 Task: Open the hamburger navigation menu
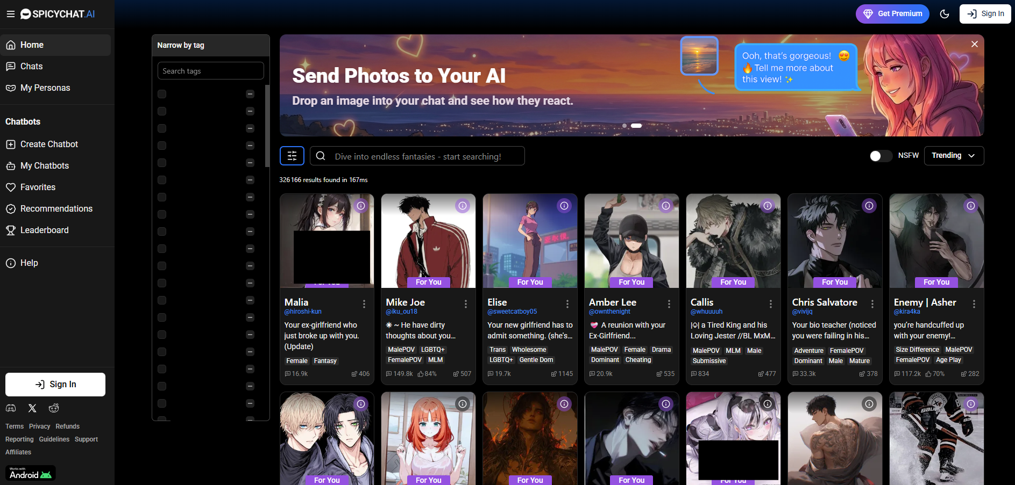(10, 14)
